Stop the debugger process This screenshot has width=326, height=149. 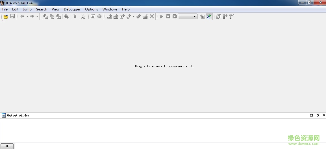(175, 16)
